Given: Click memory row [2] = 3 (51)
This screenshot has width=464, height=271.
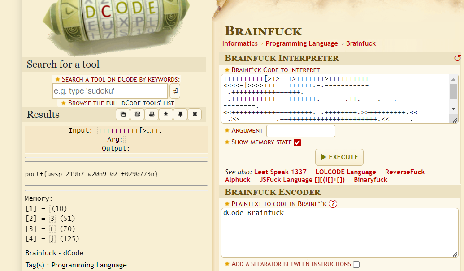Looking at the screenshot, I should point(50,219).
